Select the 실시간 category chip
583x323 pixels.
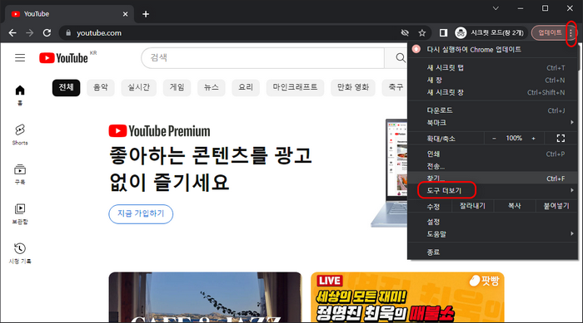click(x=139, y=87)
